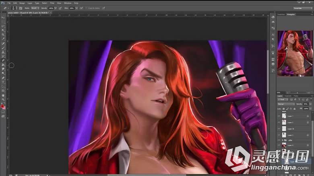Image resolution: width=314 pixels, height=176 pixels.
Task: Open the Navigator panel options menu
Action: pyautogui.click(x=312, y=14)
